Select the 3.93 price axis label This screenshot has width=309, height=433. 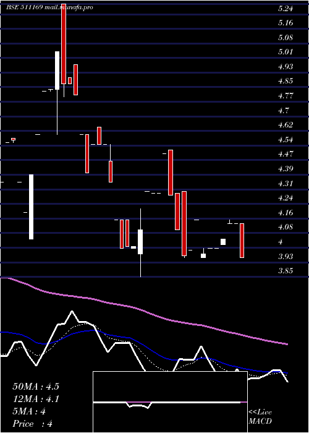(286, 256)
